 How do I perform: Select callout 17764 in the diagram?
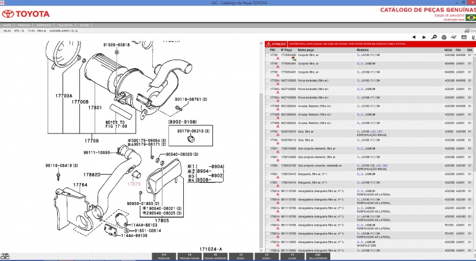(x=80, y=185)
